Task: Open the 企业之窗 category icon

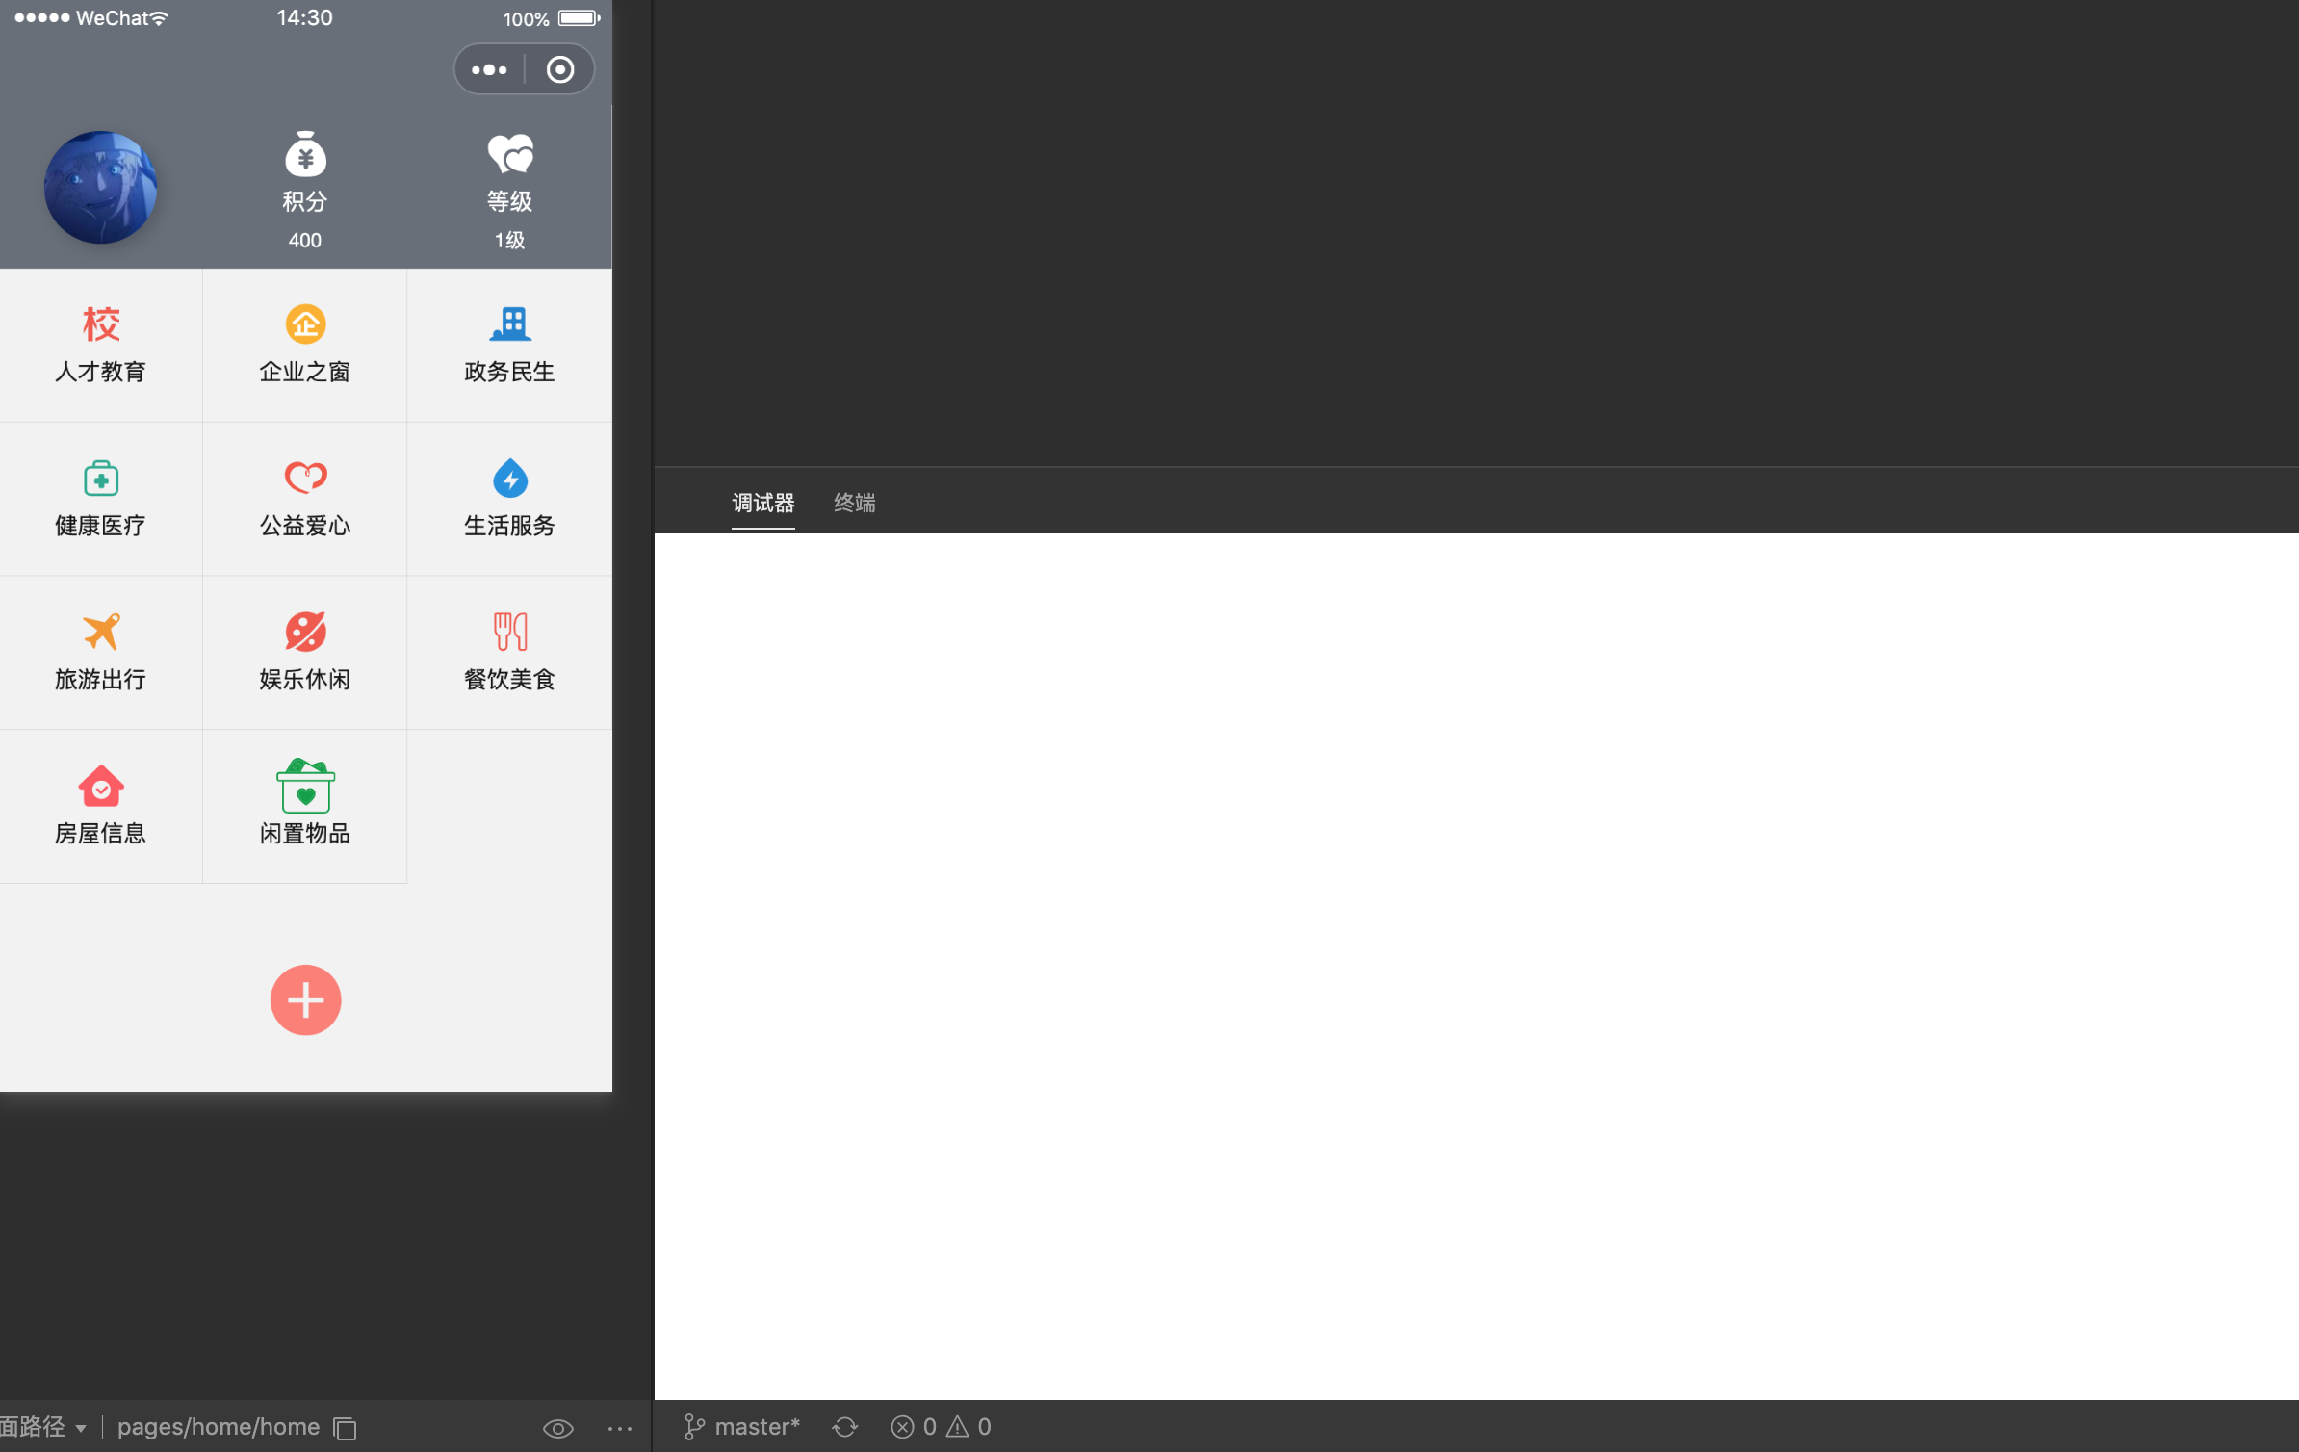Action: coord(305,325)
